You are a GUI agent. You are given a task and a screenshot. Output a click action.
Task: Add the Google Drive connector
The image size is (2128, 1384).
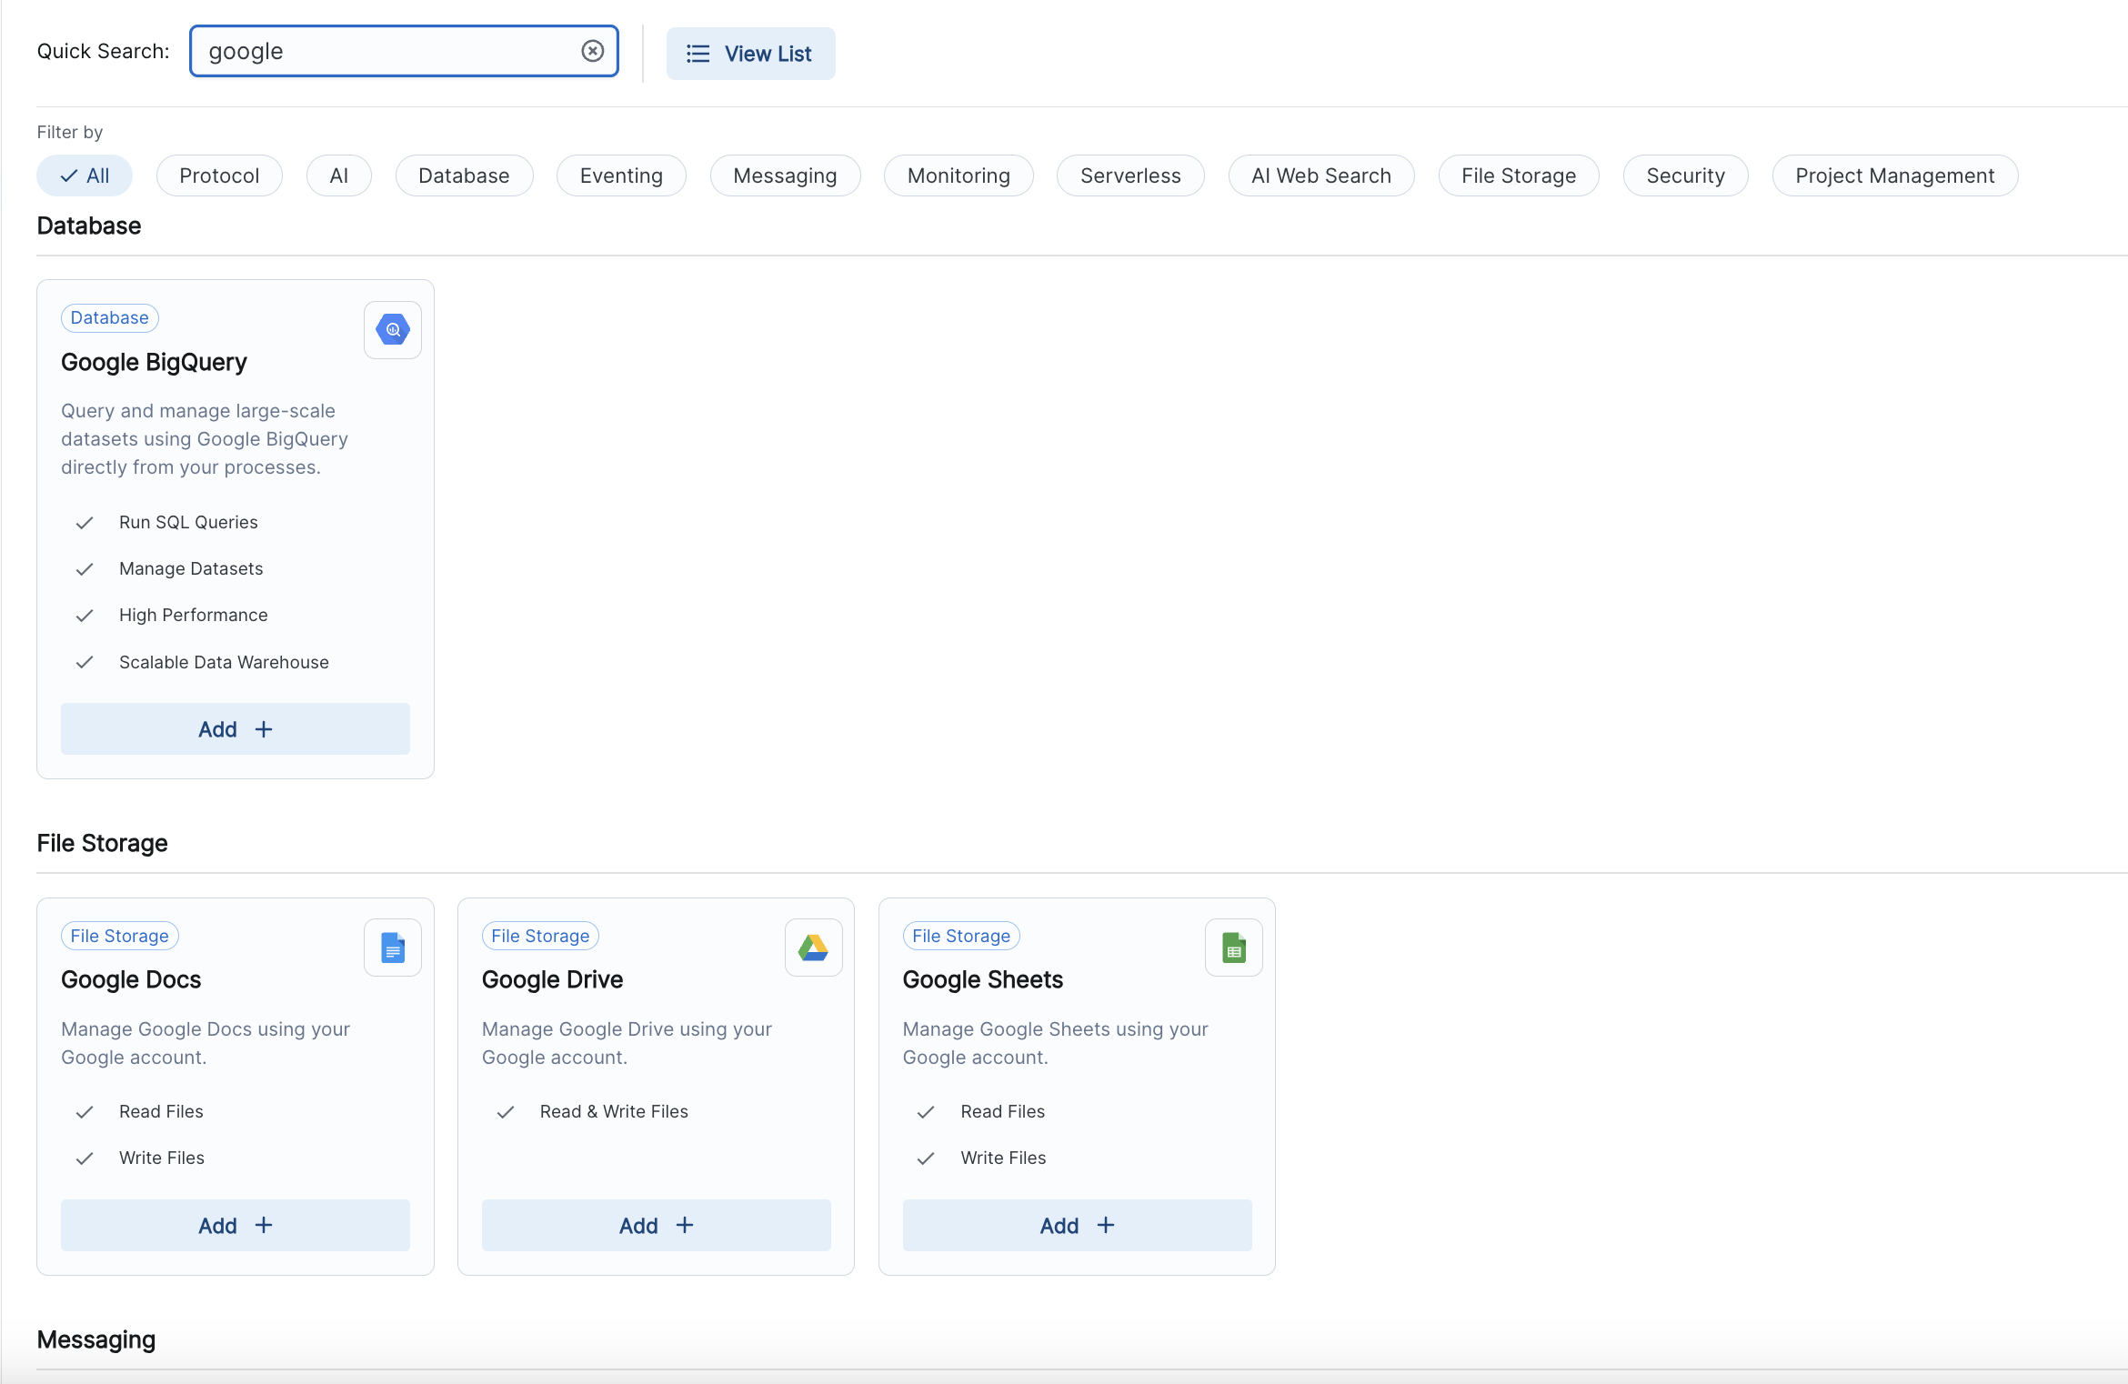(657, 1226)
